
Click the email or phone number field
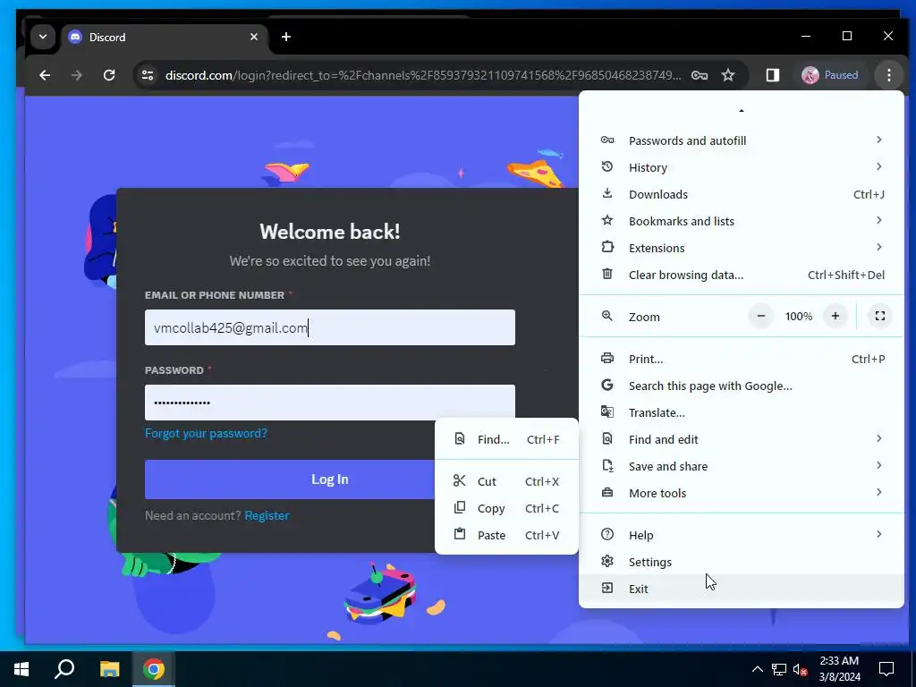pos(330,327)
